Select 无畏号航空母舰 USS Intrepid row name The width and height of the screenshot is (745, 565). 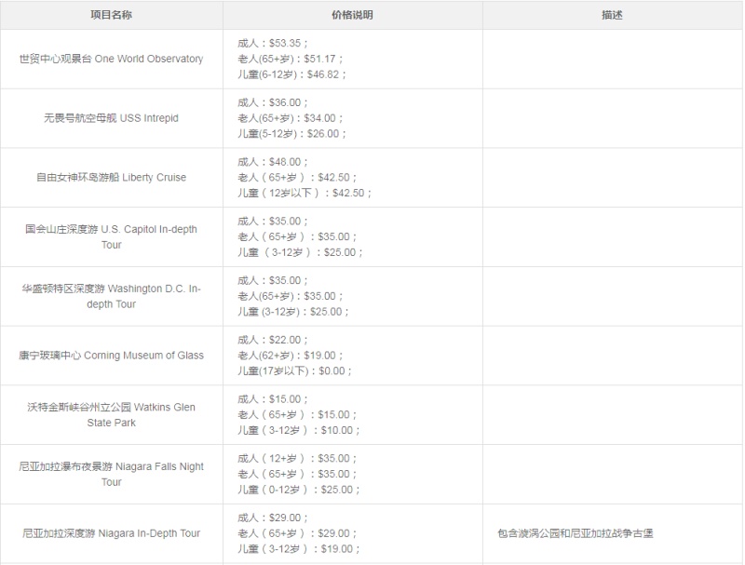coord(111,118)
